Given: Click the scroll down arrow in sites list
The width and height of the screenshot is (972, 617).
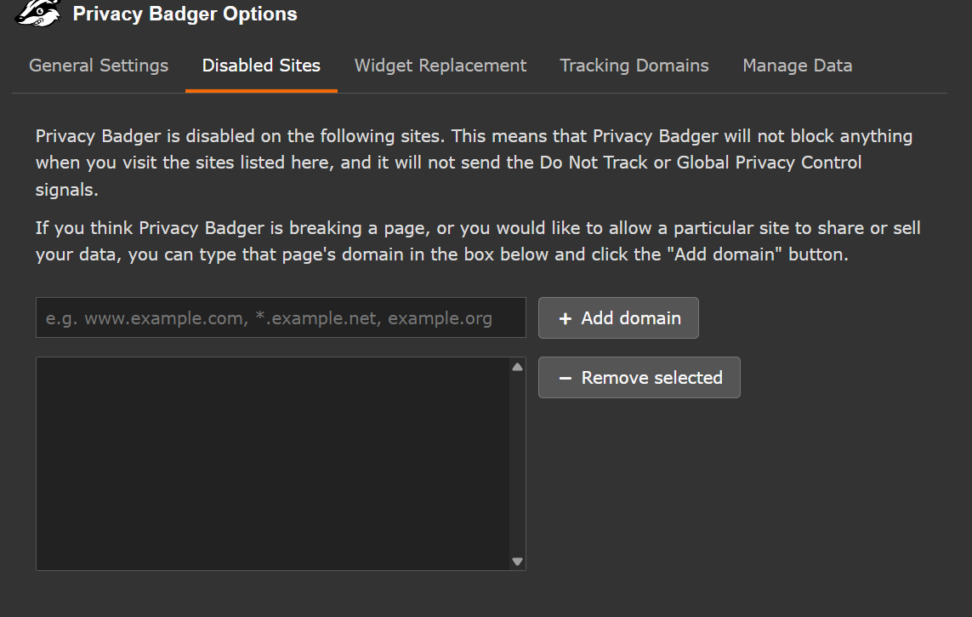Looking at the screenshot, I should pos(517,562).
